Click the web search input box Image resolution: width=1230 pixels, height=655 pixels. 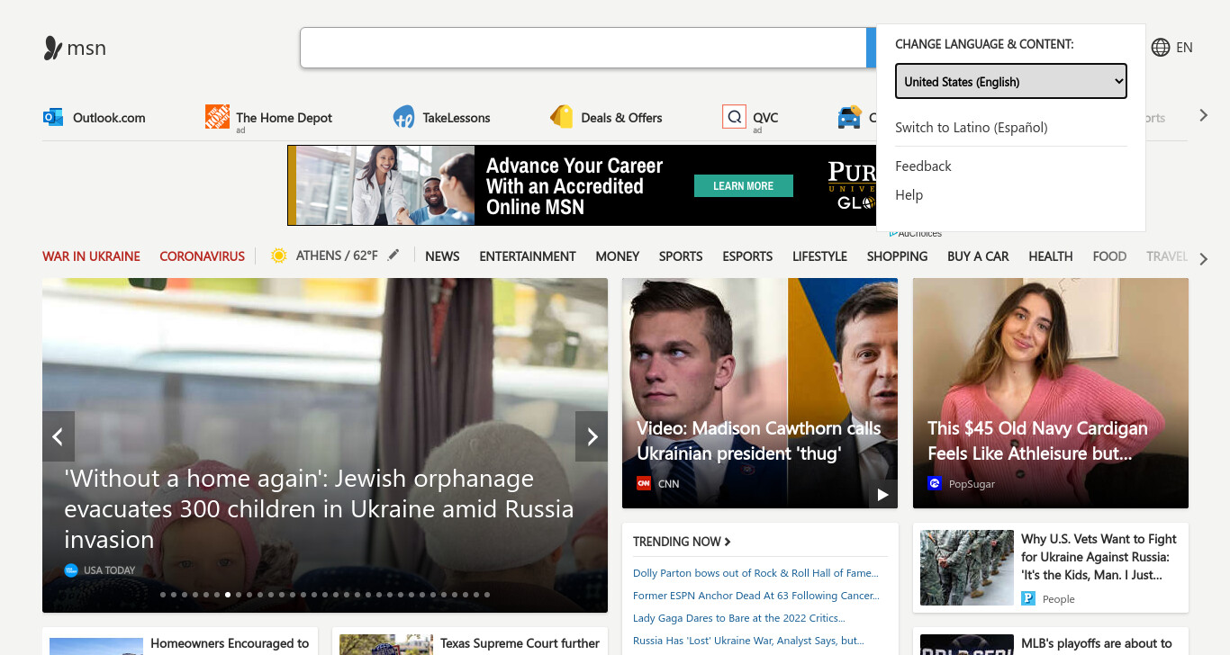tap(583, 48)
